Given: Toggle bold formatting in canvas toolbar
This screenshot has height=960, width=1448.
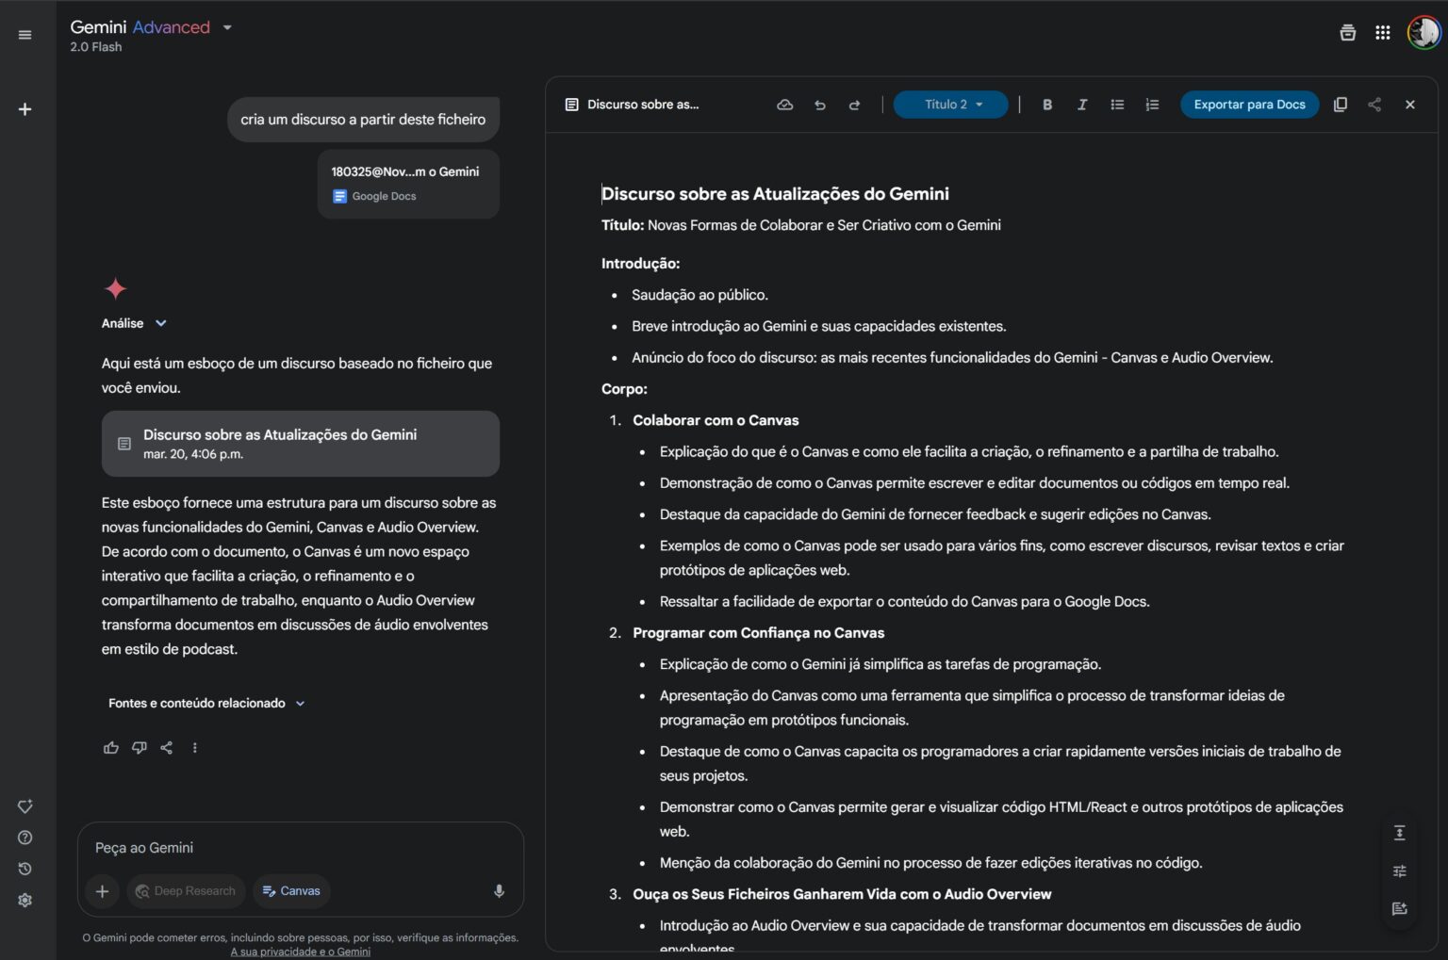Looking at the screenshot, I should click(x=1047, y=105).
